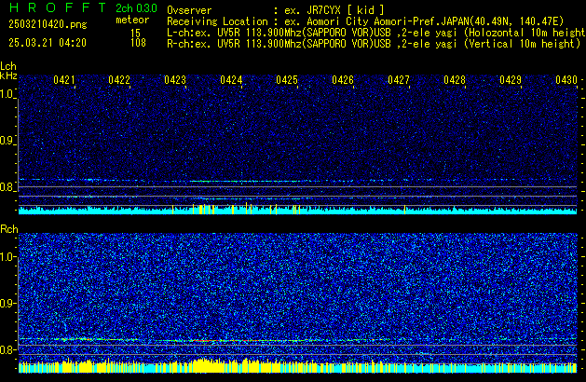Click the Observer line with JR7CYX
This screenshot has height=382, width=586.
point(276,10)
